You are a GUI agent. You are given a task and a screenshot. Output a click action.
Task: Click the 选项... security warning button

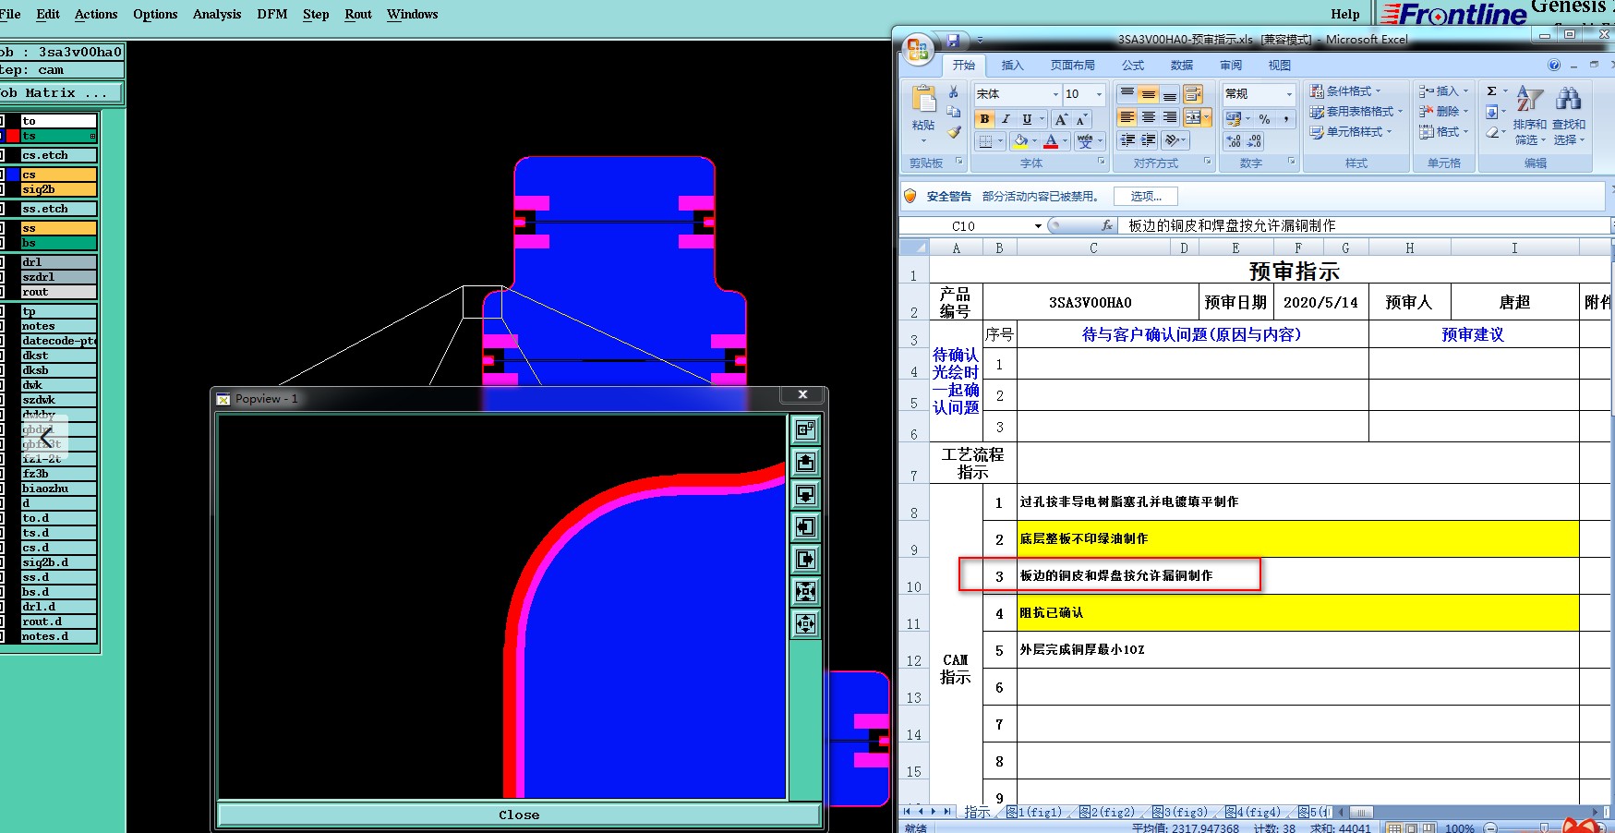pos(1145,196)
